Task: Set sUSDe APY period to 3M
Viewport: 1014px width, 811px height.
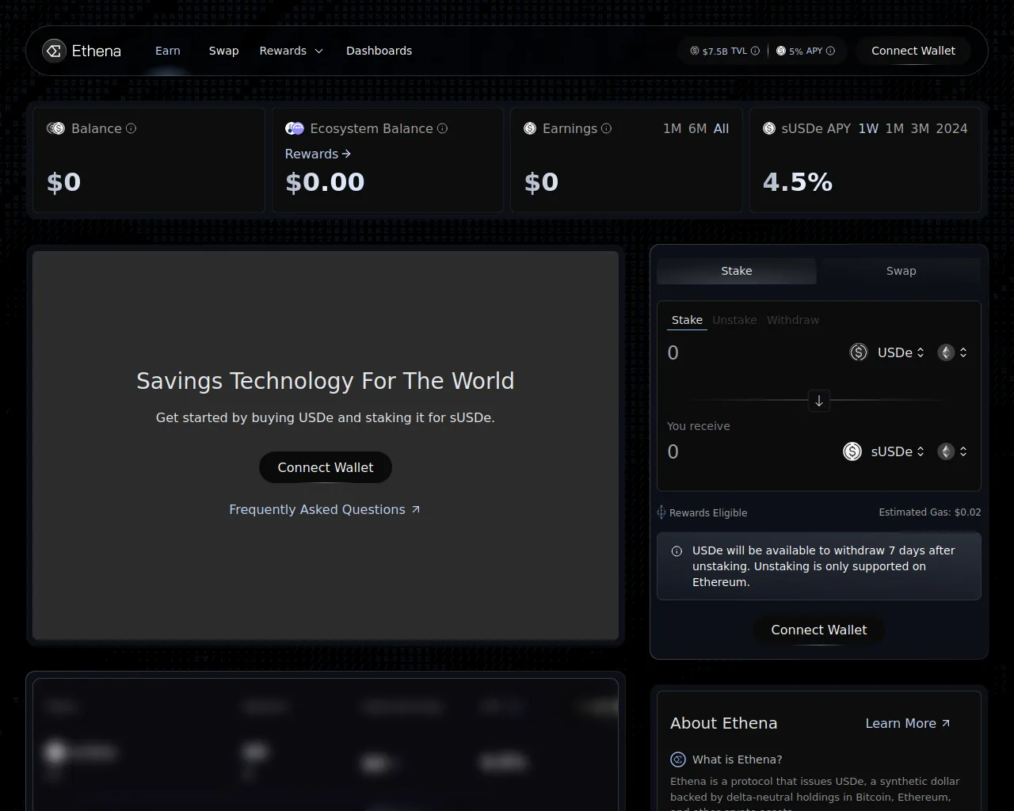Action: [x=920, y=128]
